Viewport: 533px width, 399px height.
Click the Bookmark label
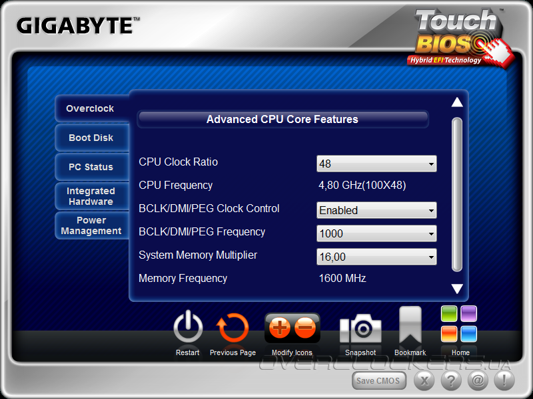point(410,353)
